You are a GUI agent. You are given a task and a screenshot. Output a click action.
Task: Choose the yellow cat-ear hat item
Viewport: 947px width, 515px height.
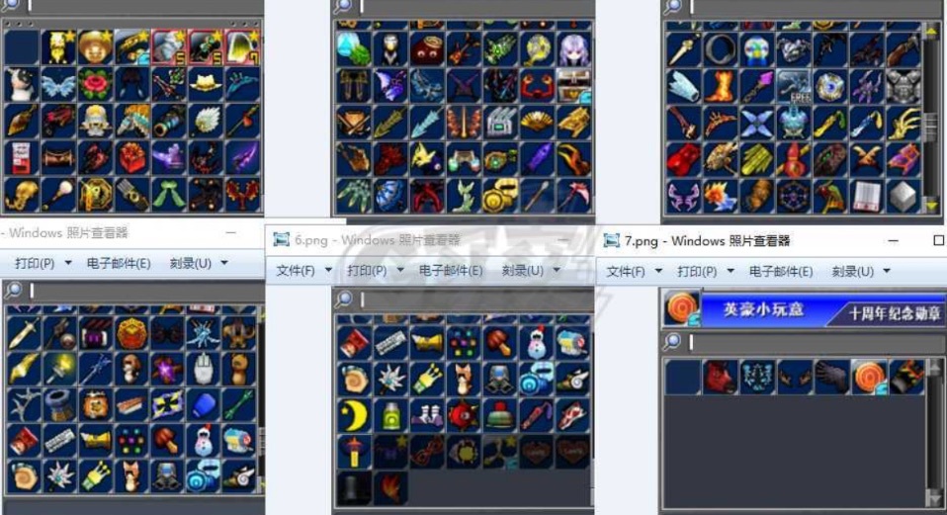click(x=206, y=85)
